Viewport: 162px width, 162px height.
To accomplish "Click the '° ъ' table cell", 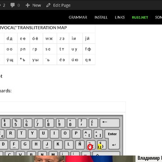I will tap(24, 59).
